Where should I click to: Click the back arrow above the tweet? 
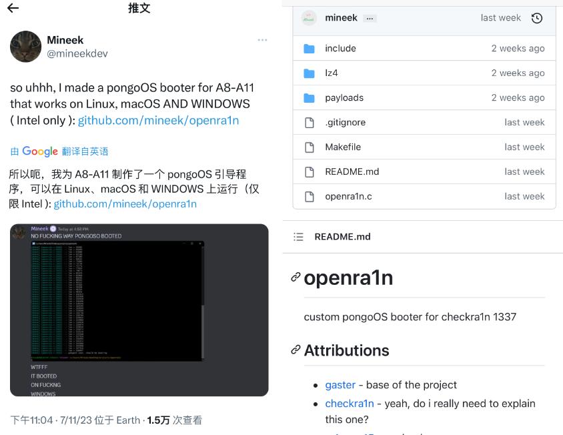click(x=13, y=7)
